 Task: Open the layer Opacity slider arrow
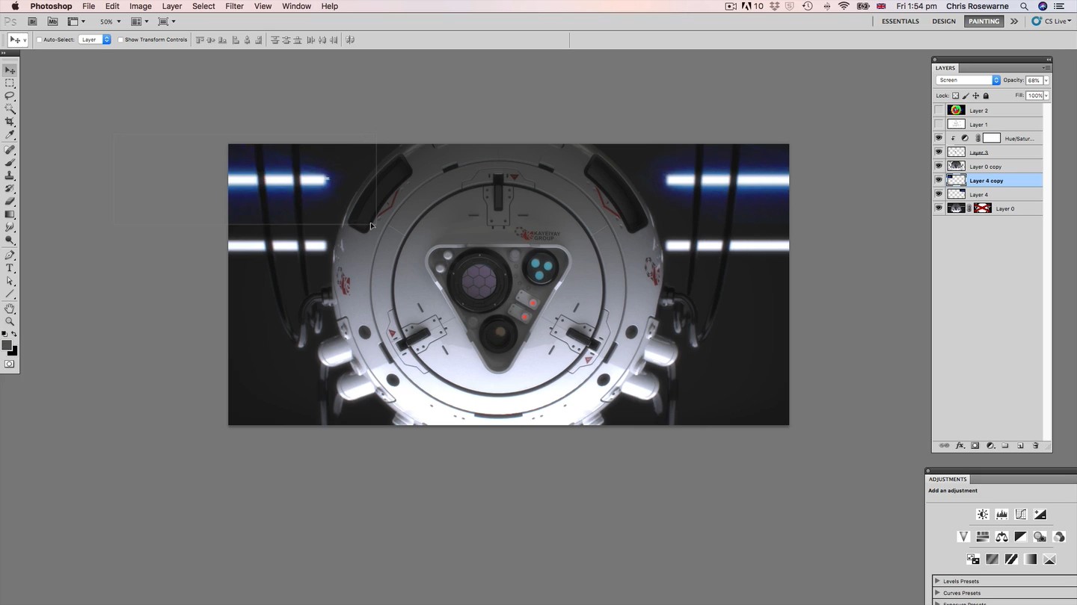tap(1046, 80)
